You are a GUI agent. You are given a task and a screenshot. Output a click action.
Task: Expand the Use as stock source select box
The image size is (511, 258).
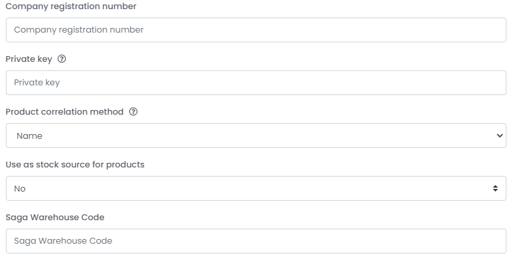click(255, 188)
